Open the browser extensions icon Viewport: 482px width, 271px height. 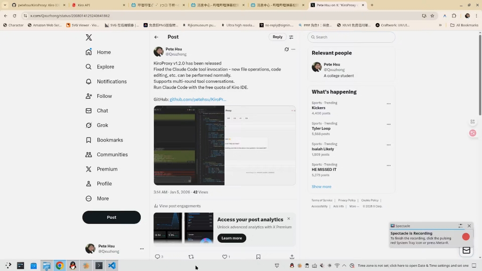tap(454, 16)
